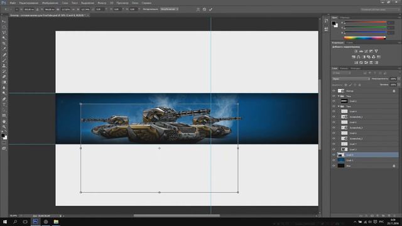The width and height of the screenshot is (402, 226).
Task: Add a Levels adjustment
Action: pos(361,51)
